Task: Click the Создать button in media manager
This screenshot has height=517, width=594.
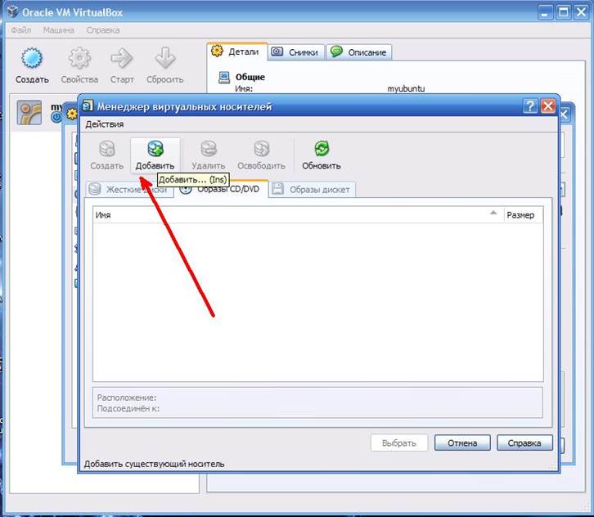Action: [x=107, y=155]
